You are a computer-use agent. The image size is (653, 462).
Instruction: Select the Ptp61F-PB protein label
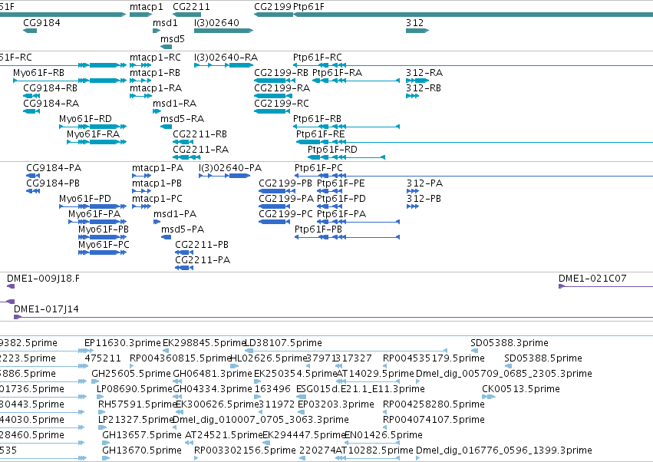[x=318, y=229]
